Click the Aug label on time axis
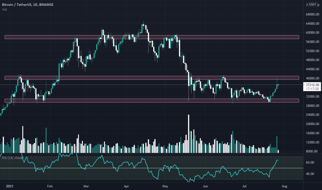 click(284, 186)
